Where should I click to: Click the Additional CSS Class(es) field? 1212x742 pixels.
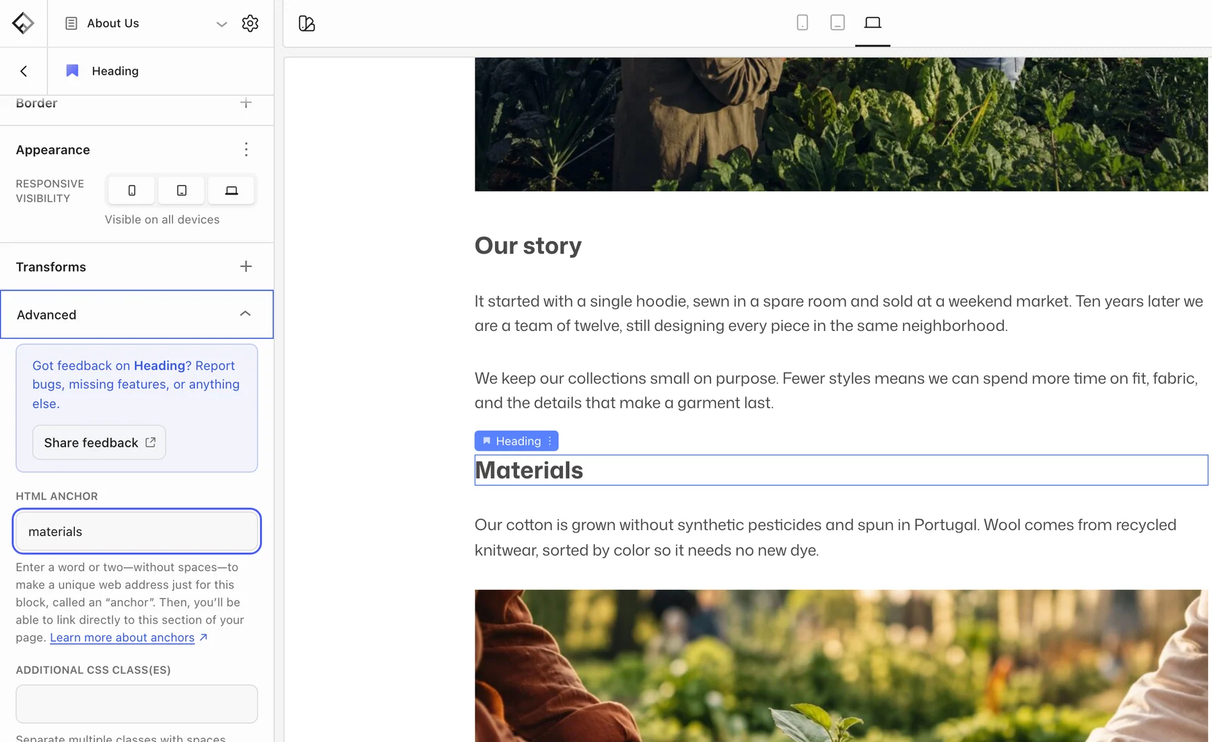pyautogui.click(x=137, y=704)
